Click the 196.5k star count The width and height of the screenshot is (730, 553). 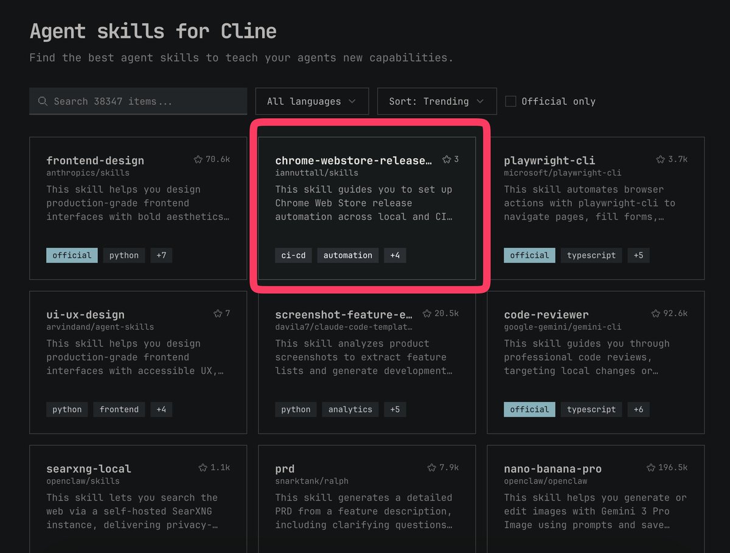click(673, 468)
